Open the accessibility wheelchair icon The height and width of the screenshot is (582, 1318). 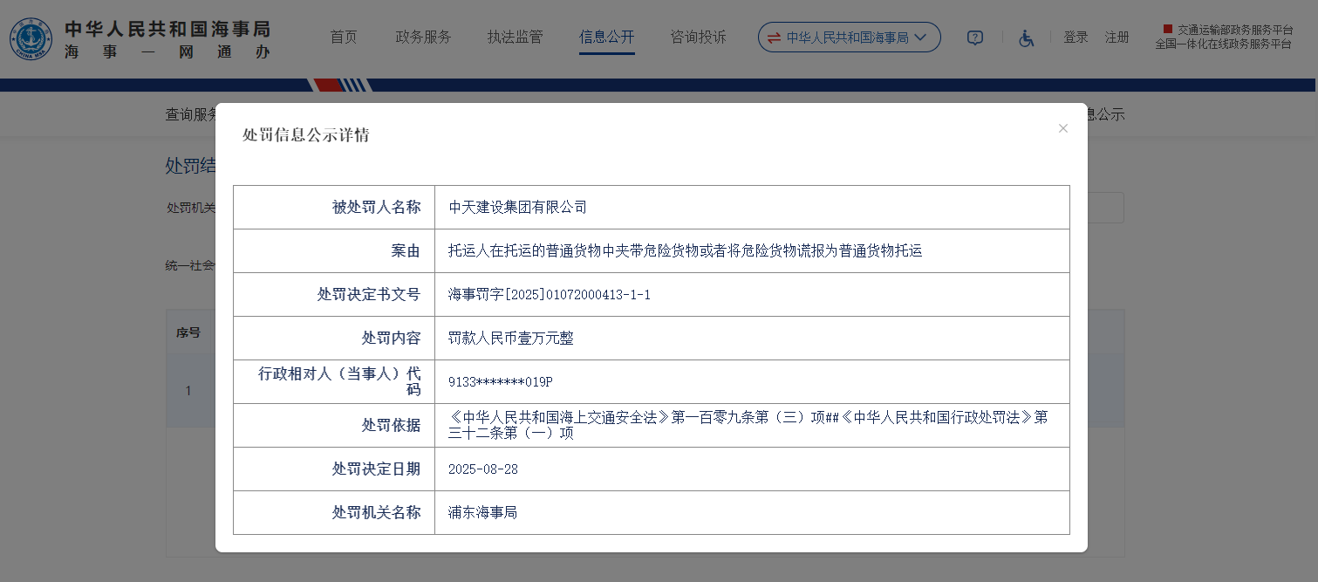point(1027,38)
